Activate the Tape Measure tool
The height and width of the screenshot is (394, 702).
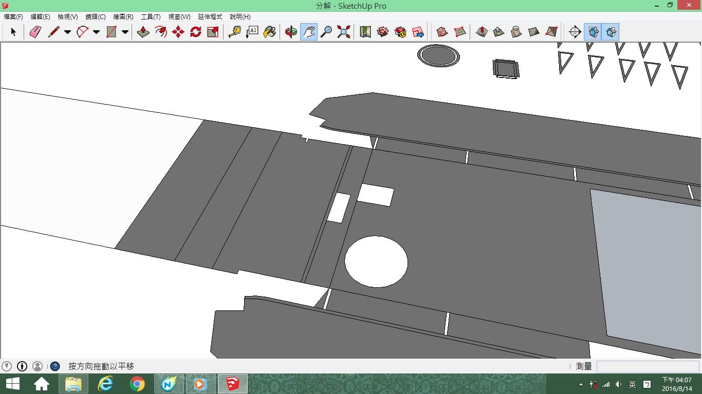pos(234,32)
